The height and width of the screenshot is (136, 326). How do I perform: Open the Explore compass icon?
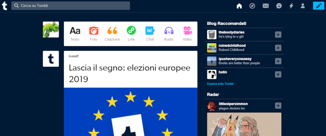click(x=252, y=6)
